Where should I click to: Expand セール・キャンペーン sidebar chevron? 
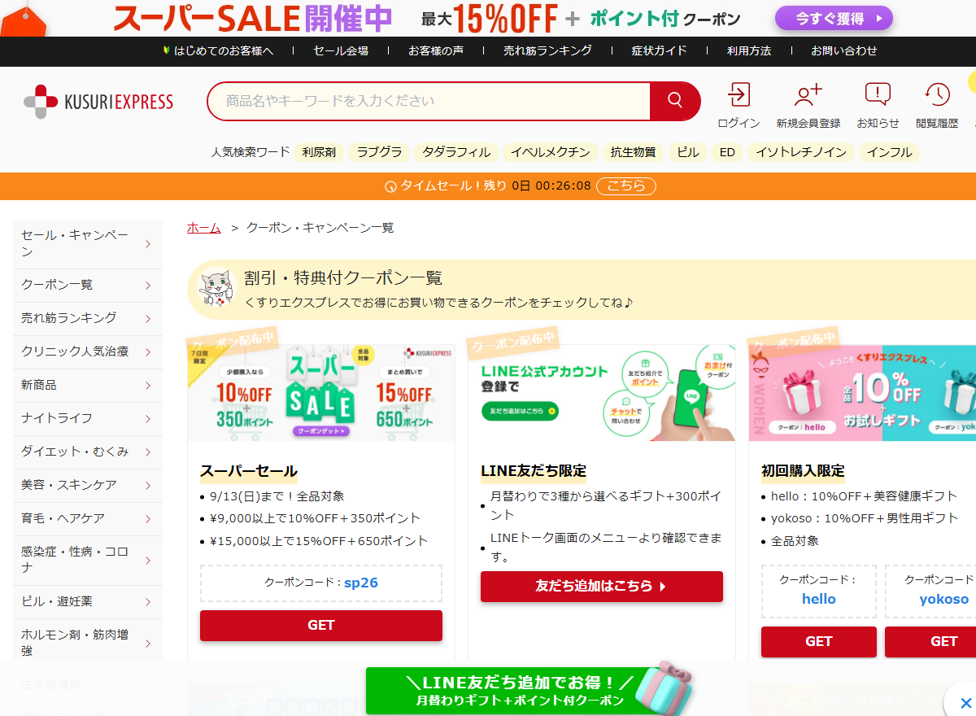tap(148, 243)
